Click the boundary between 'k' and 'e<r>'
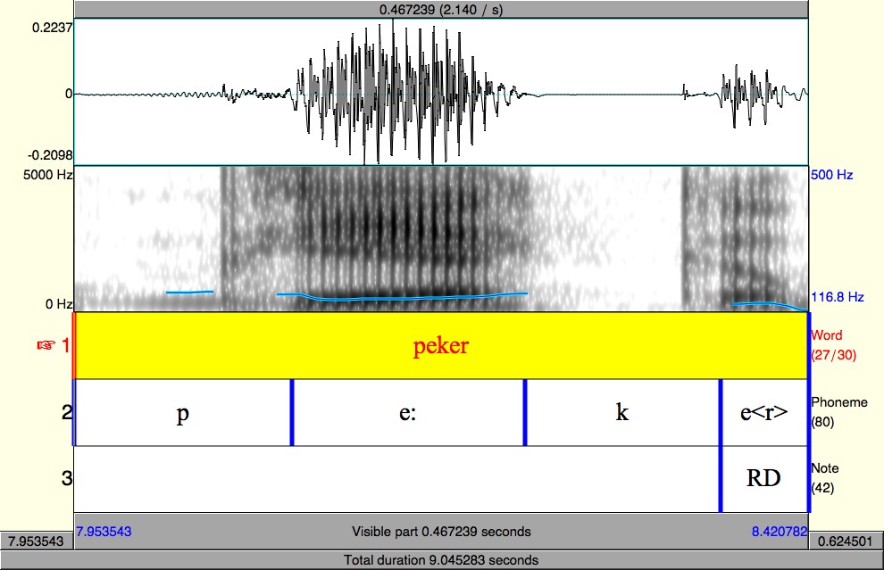 [721, 412]
